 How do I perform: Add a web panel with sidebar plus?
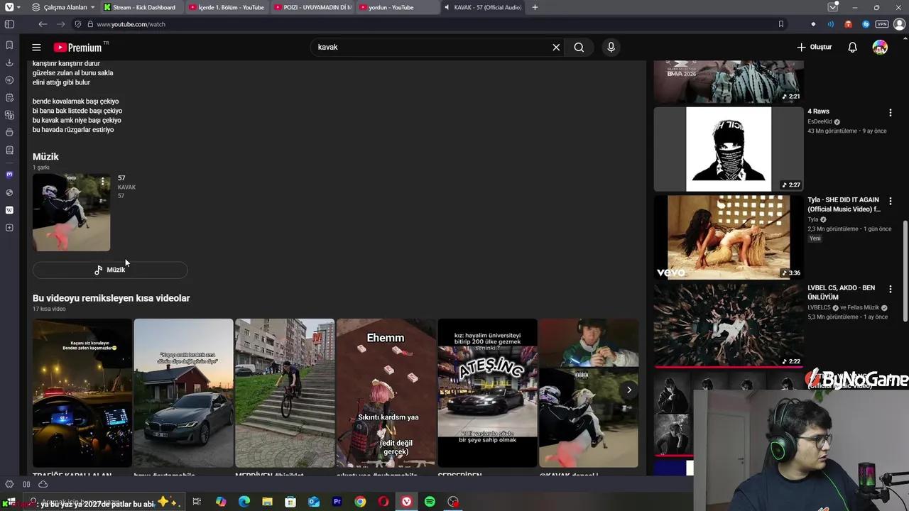click(9, 228)
